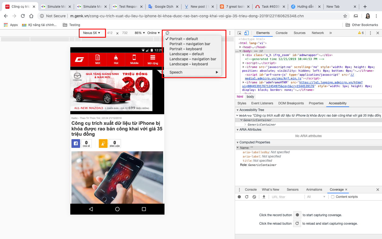Bookmark this page with the star
382x239 pixels.
[345, 16]
